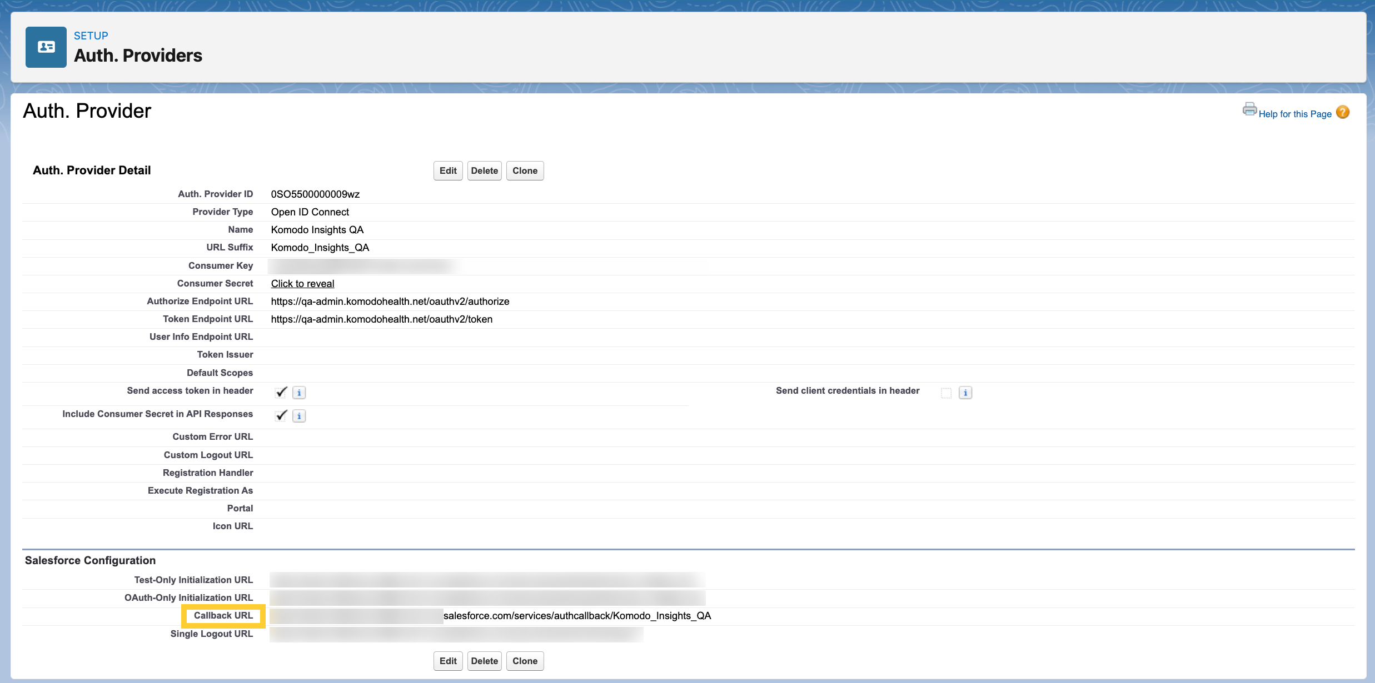Click the top Delete button
This screenshot has height=683, width=1375.
pyautogui.click(x=484, y=171)
